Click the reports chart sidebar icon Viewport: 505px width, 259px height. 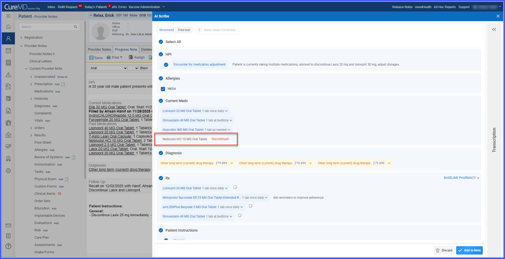pyautogui.click(x=8, y=111)
